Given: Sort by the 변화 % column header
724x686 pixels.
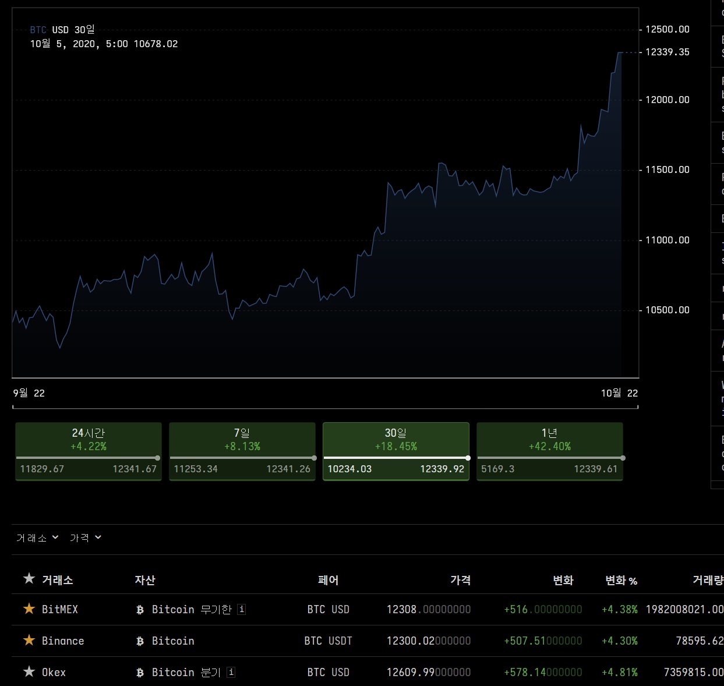Looking at the screenshot, I should tap(621, 581).
